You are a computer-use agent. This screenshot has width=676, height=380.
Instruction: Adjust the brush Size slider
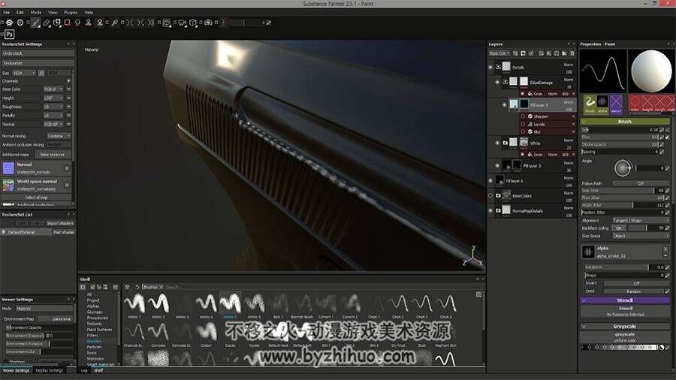click(x=620, y=129)
